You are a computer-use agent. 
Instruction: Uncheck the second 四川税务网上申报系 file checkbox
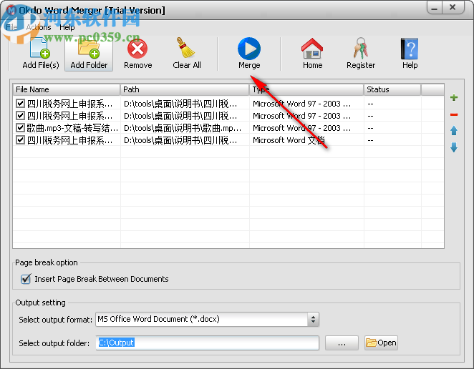20,116
